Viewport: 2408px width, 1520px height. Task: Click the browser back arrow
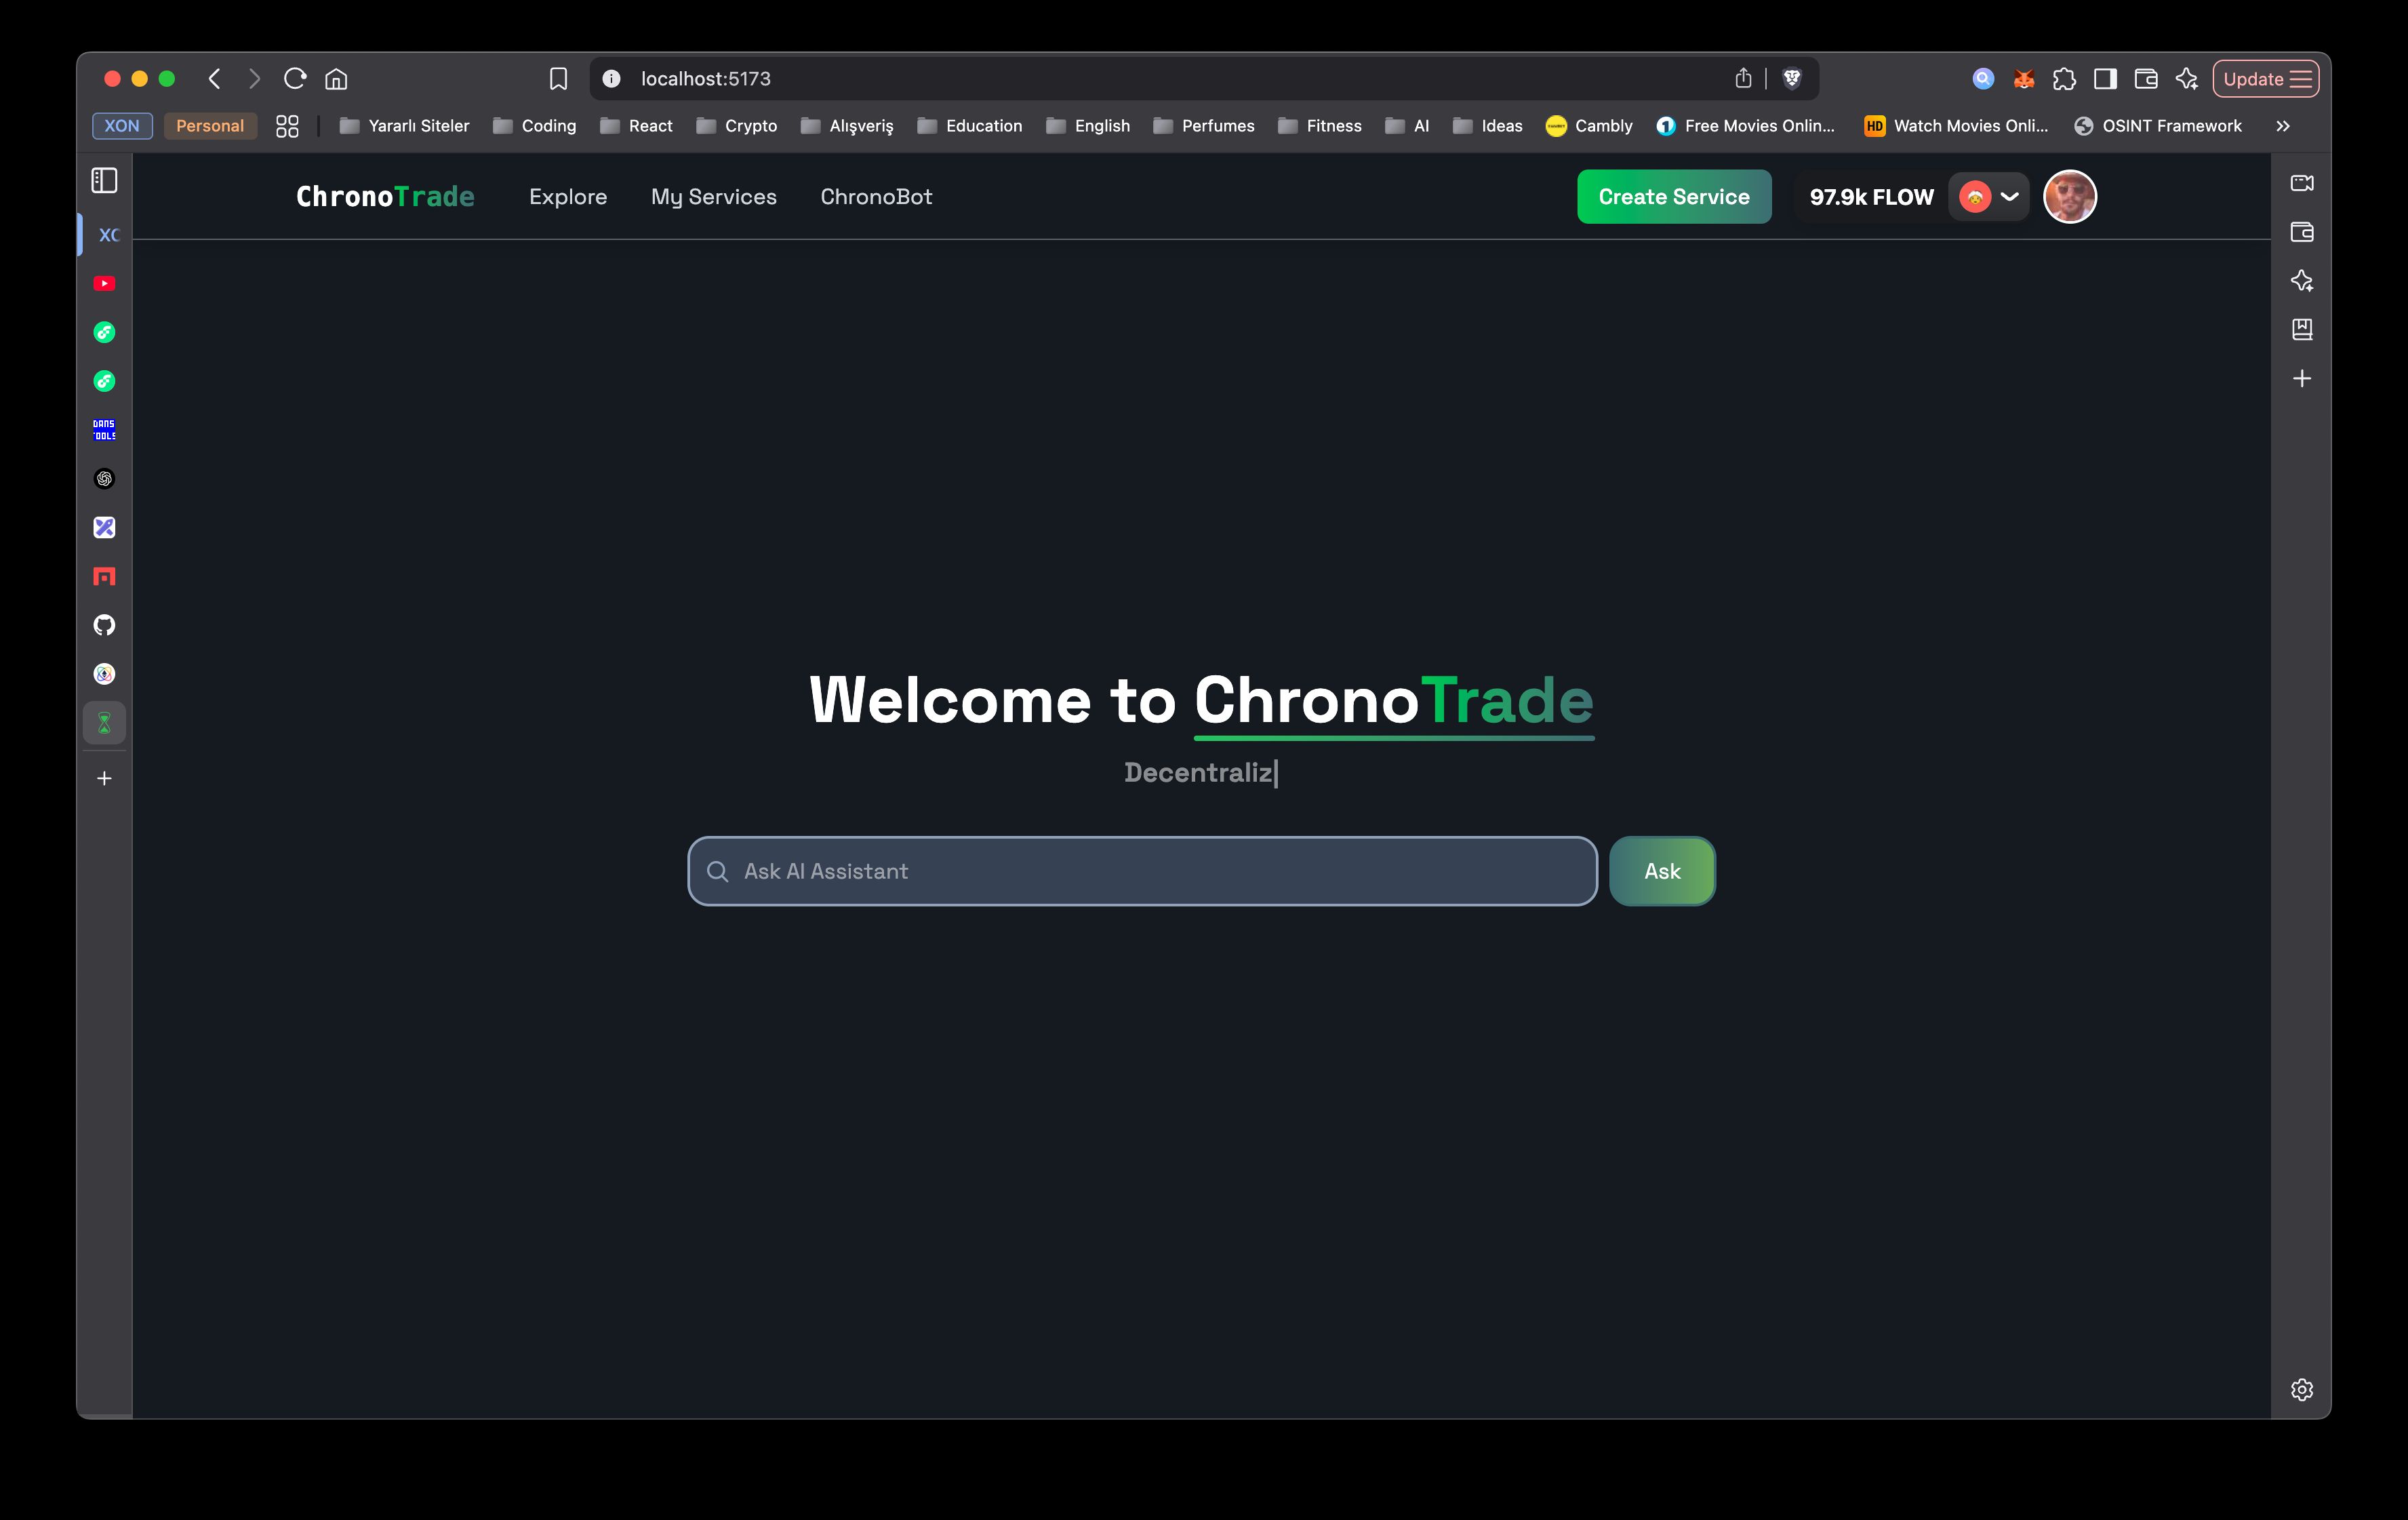[214, 78]
